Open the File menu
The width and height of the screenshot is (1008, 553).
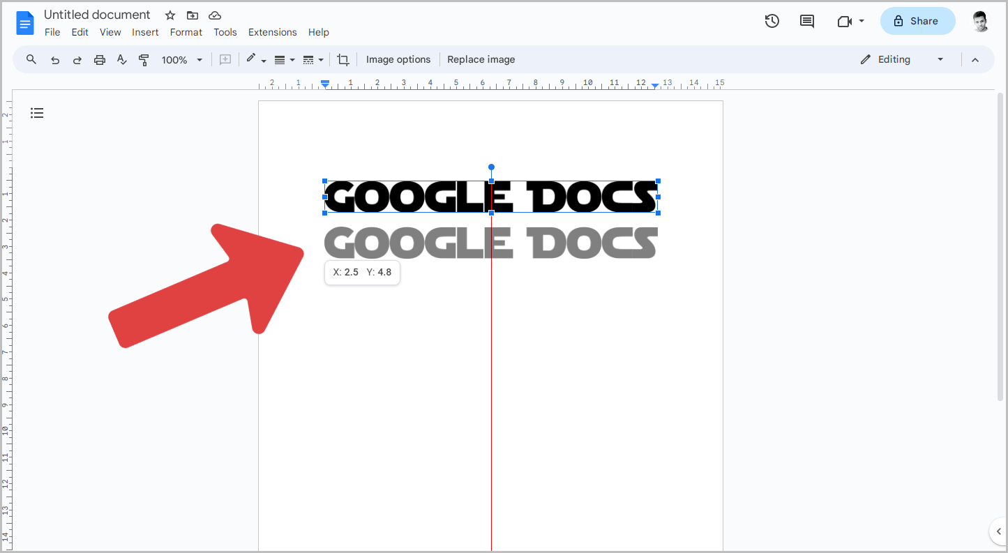pyautogui.click(x=52, y=32)
